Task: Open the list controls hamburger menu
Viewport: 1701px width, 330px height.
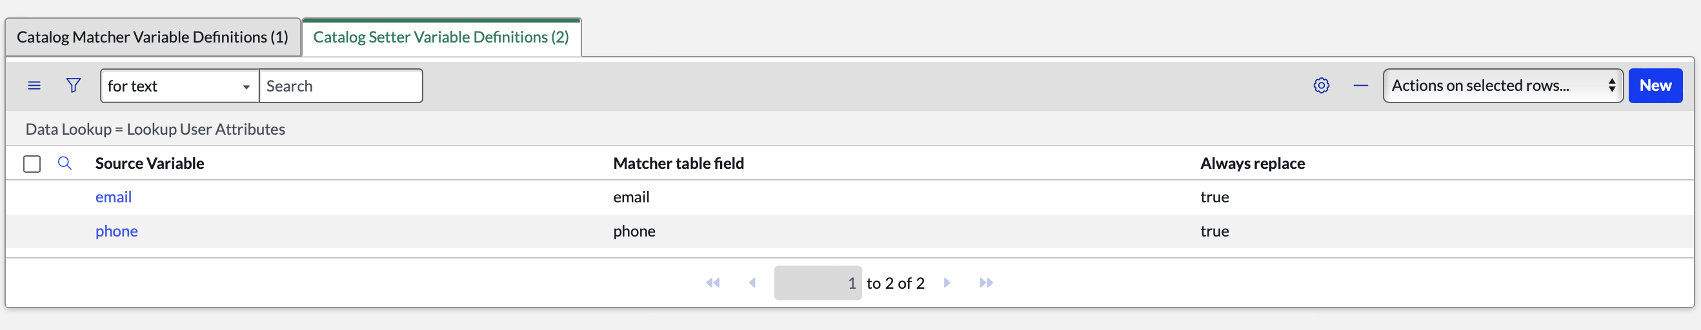Action: [34, 86]
